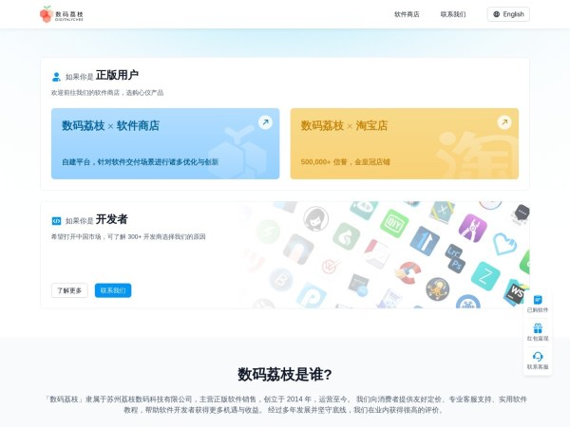Click the octopus app icon
Screen dimensions: 570x427
point(437,288)
